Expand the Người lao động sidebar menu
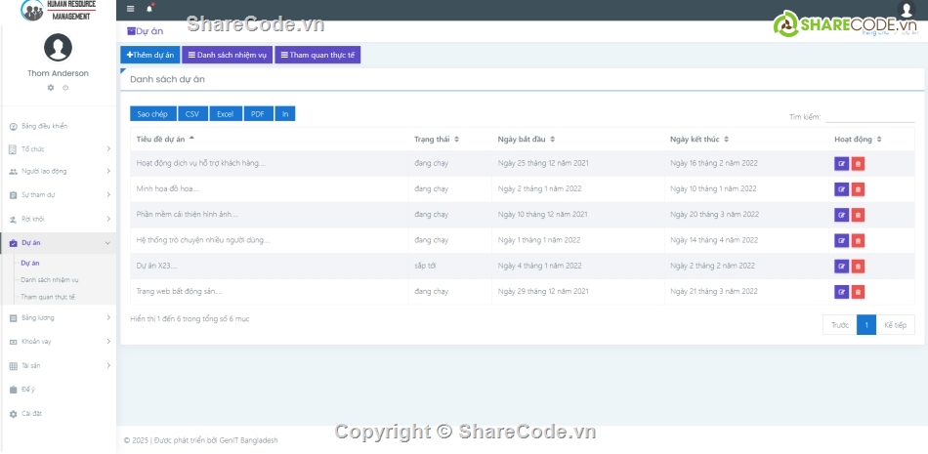928x454 pixels. click(x=58, y=172)
